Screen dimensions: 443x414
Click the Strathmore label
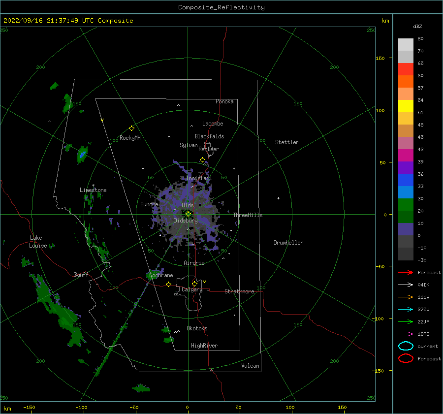point(239,291)
